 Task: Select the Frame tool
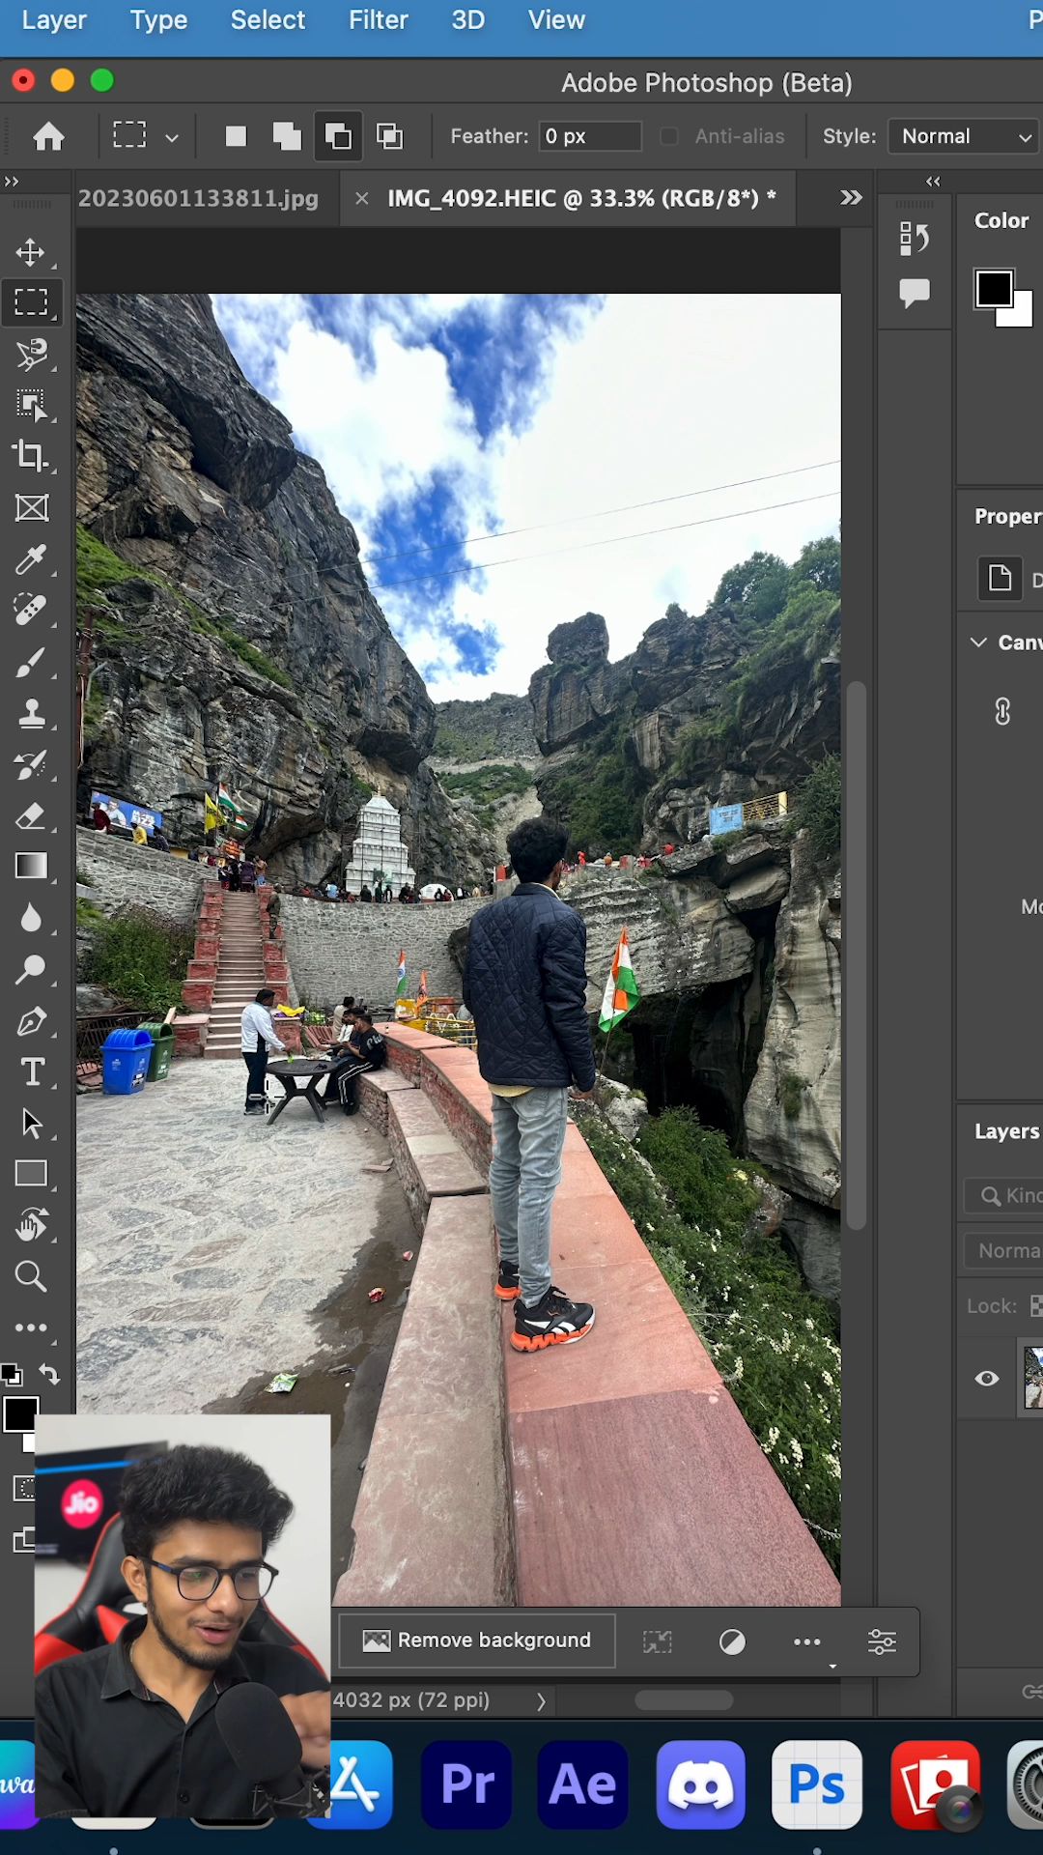[31, 507]
